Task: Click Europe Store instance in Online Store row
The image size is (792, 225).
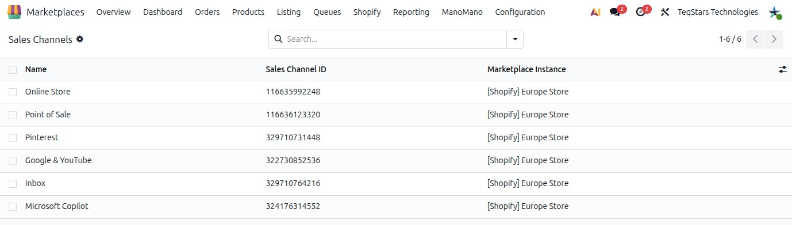Action: (x=528, y=92)
